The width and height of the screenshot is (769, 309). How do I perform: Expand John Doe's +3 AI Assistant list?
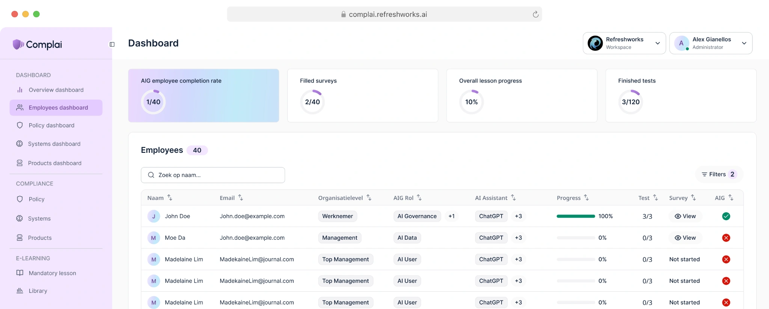click(x=518, y=216)
